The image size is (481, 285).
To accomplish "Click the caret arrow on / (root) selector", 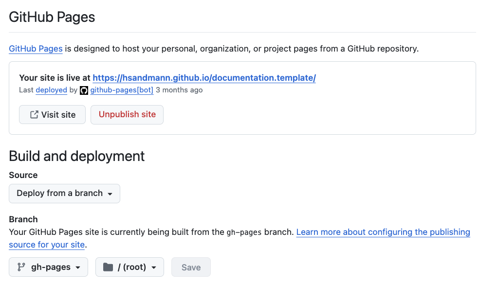I will [x=154, y=267].
